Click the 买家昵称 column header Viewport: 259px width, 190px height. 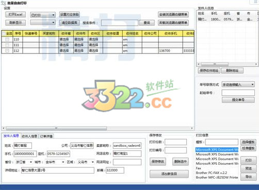tap(49, 33)
